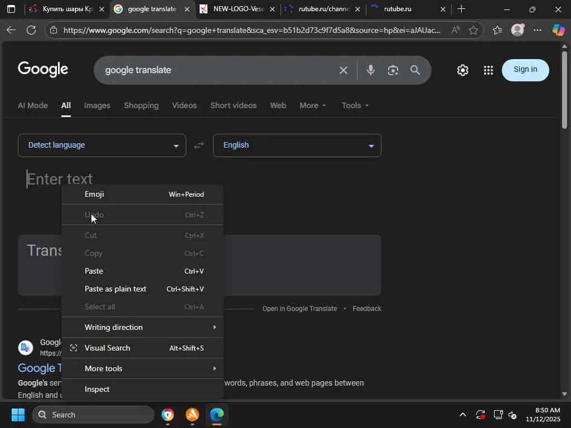The image size is (571, 428).
Task: Select Visual Search menu entry
Action: coord(142,348)
